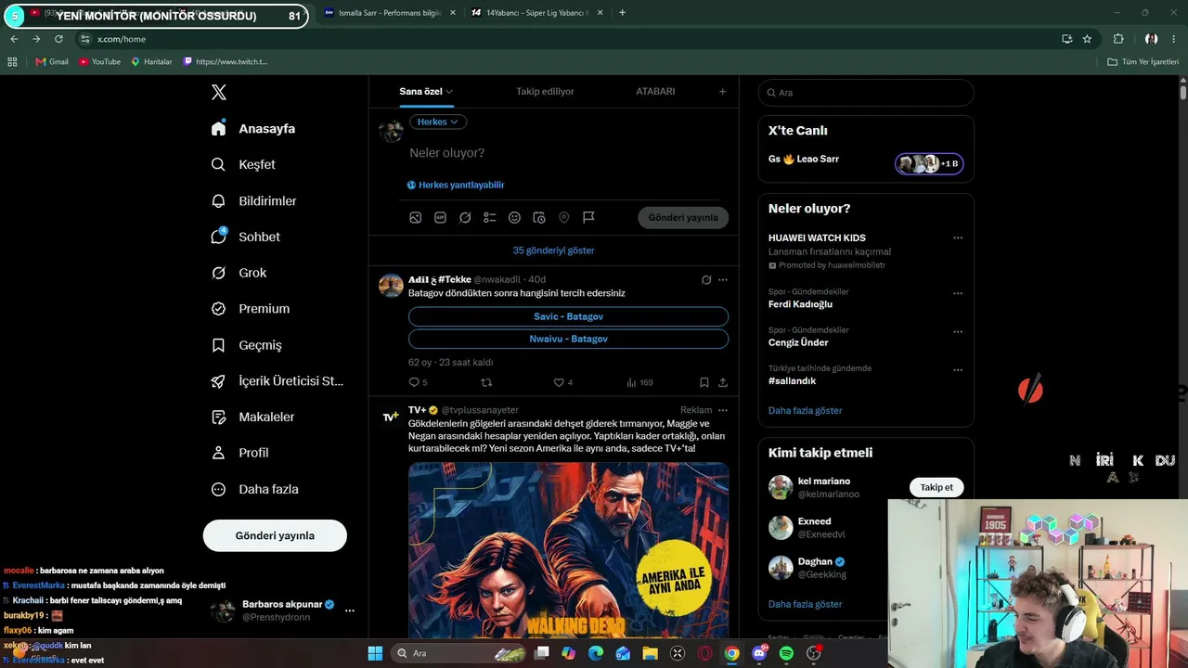Open File Explorer from the taskbar
The height and width of the screenshot is (668, 1188).
pos(651,653)
